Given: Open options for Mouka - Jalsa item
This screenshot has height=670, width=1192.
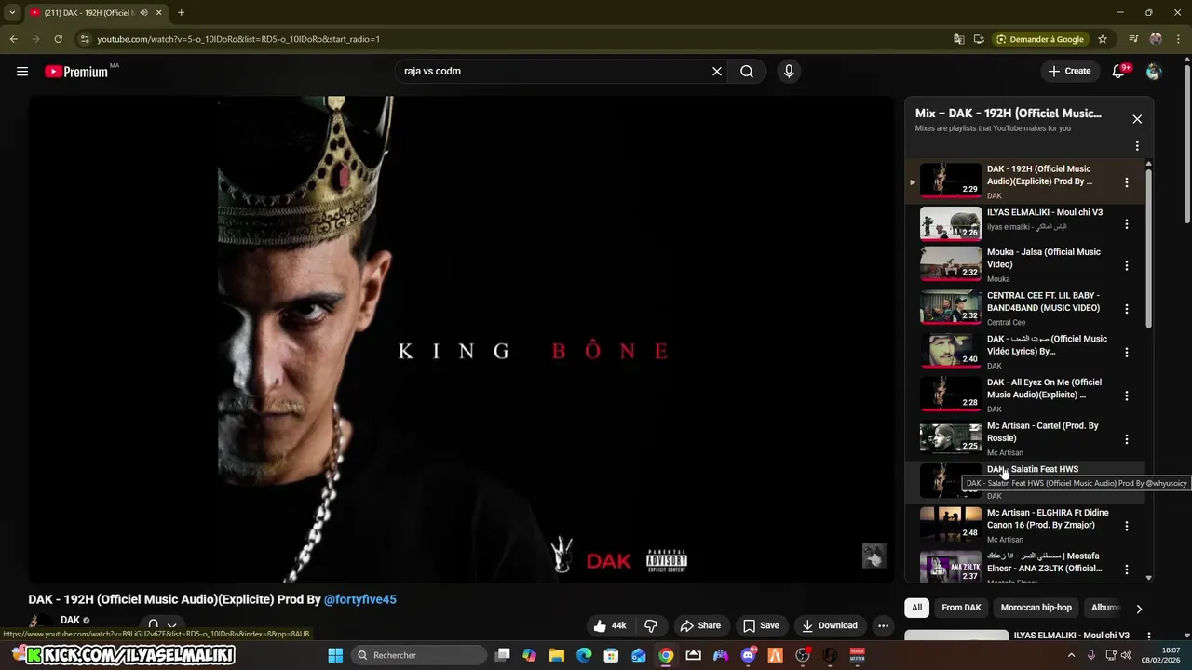Looking at the screenshot, I should click(x=1127, y=265).
